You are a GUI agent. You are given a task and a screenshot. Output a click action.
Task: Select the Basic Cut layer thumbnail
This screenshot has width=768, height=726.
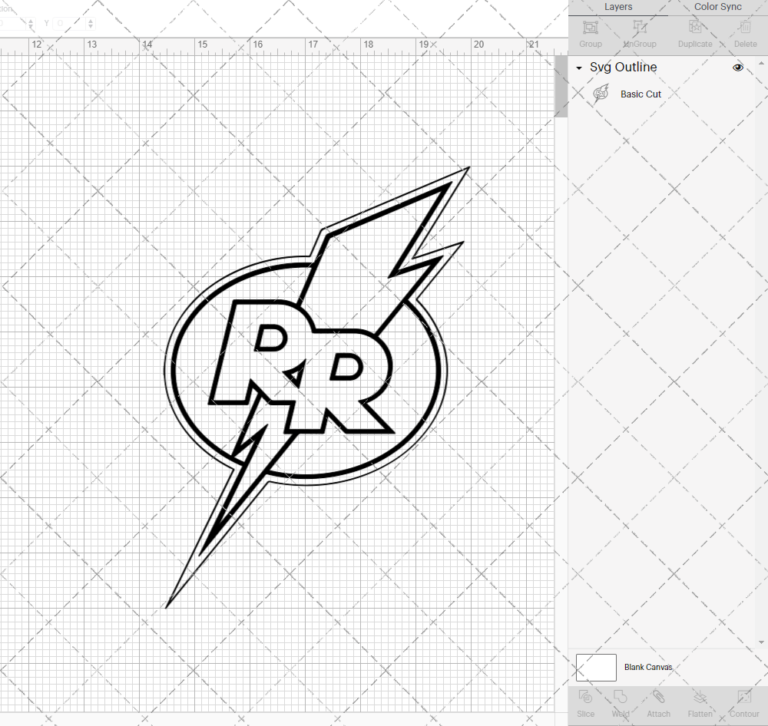pyautogui.click(x=601, y=93)
